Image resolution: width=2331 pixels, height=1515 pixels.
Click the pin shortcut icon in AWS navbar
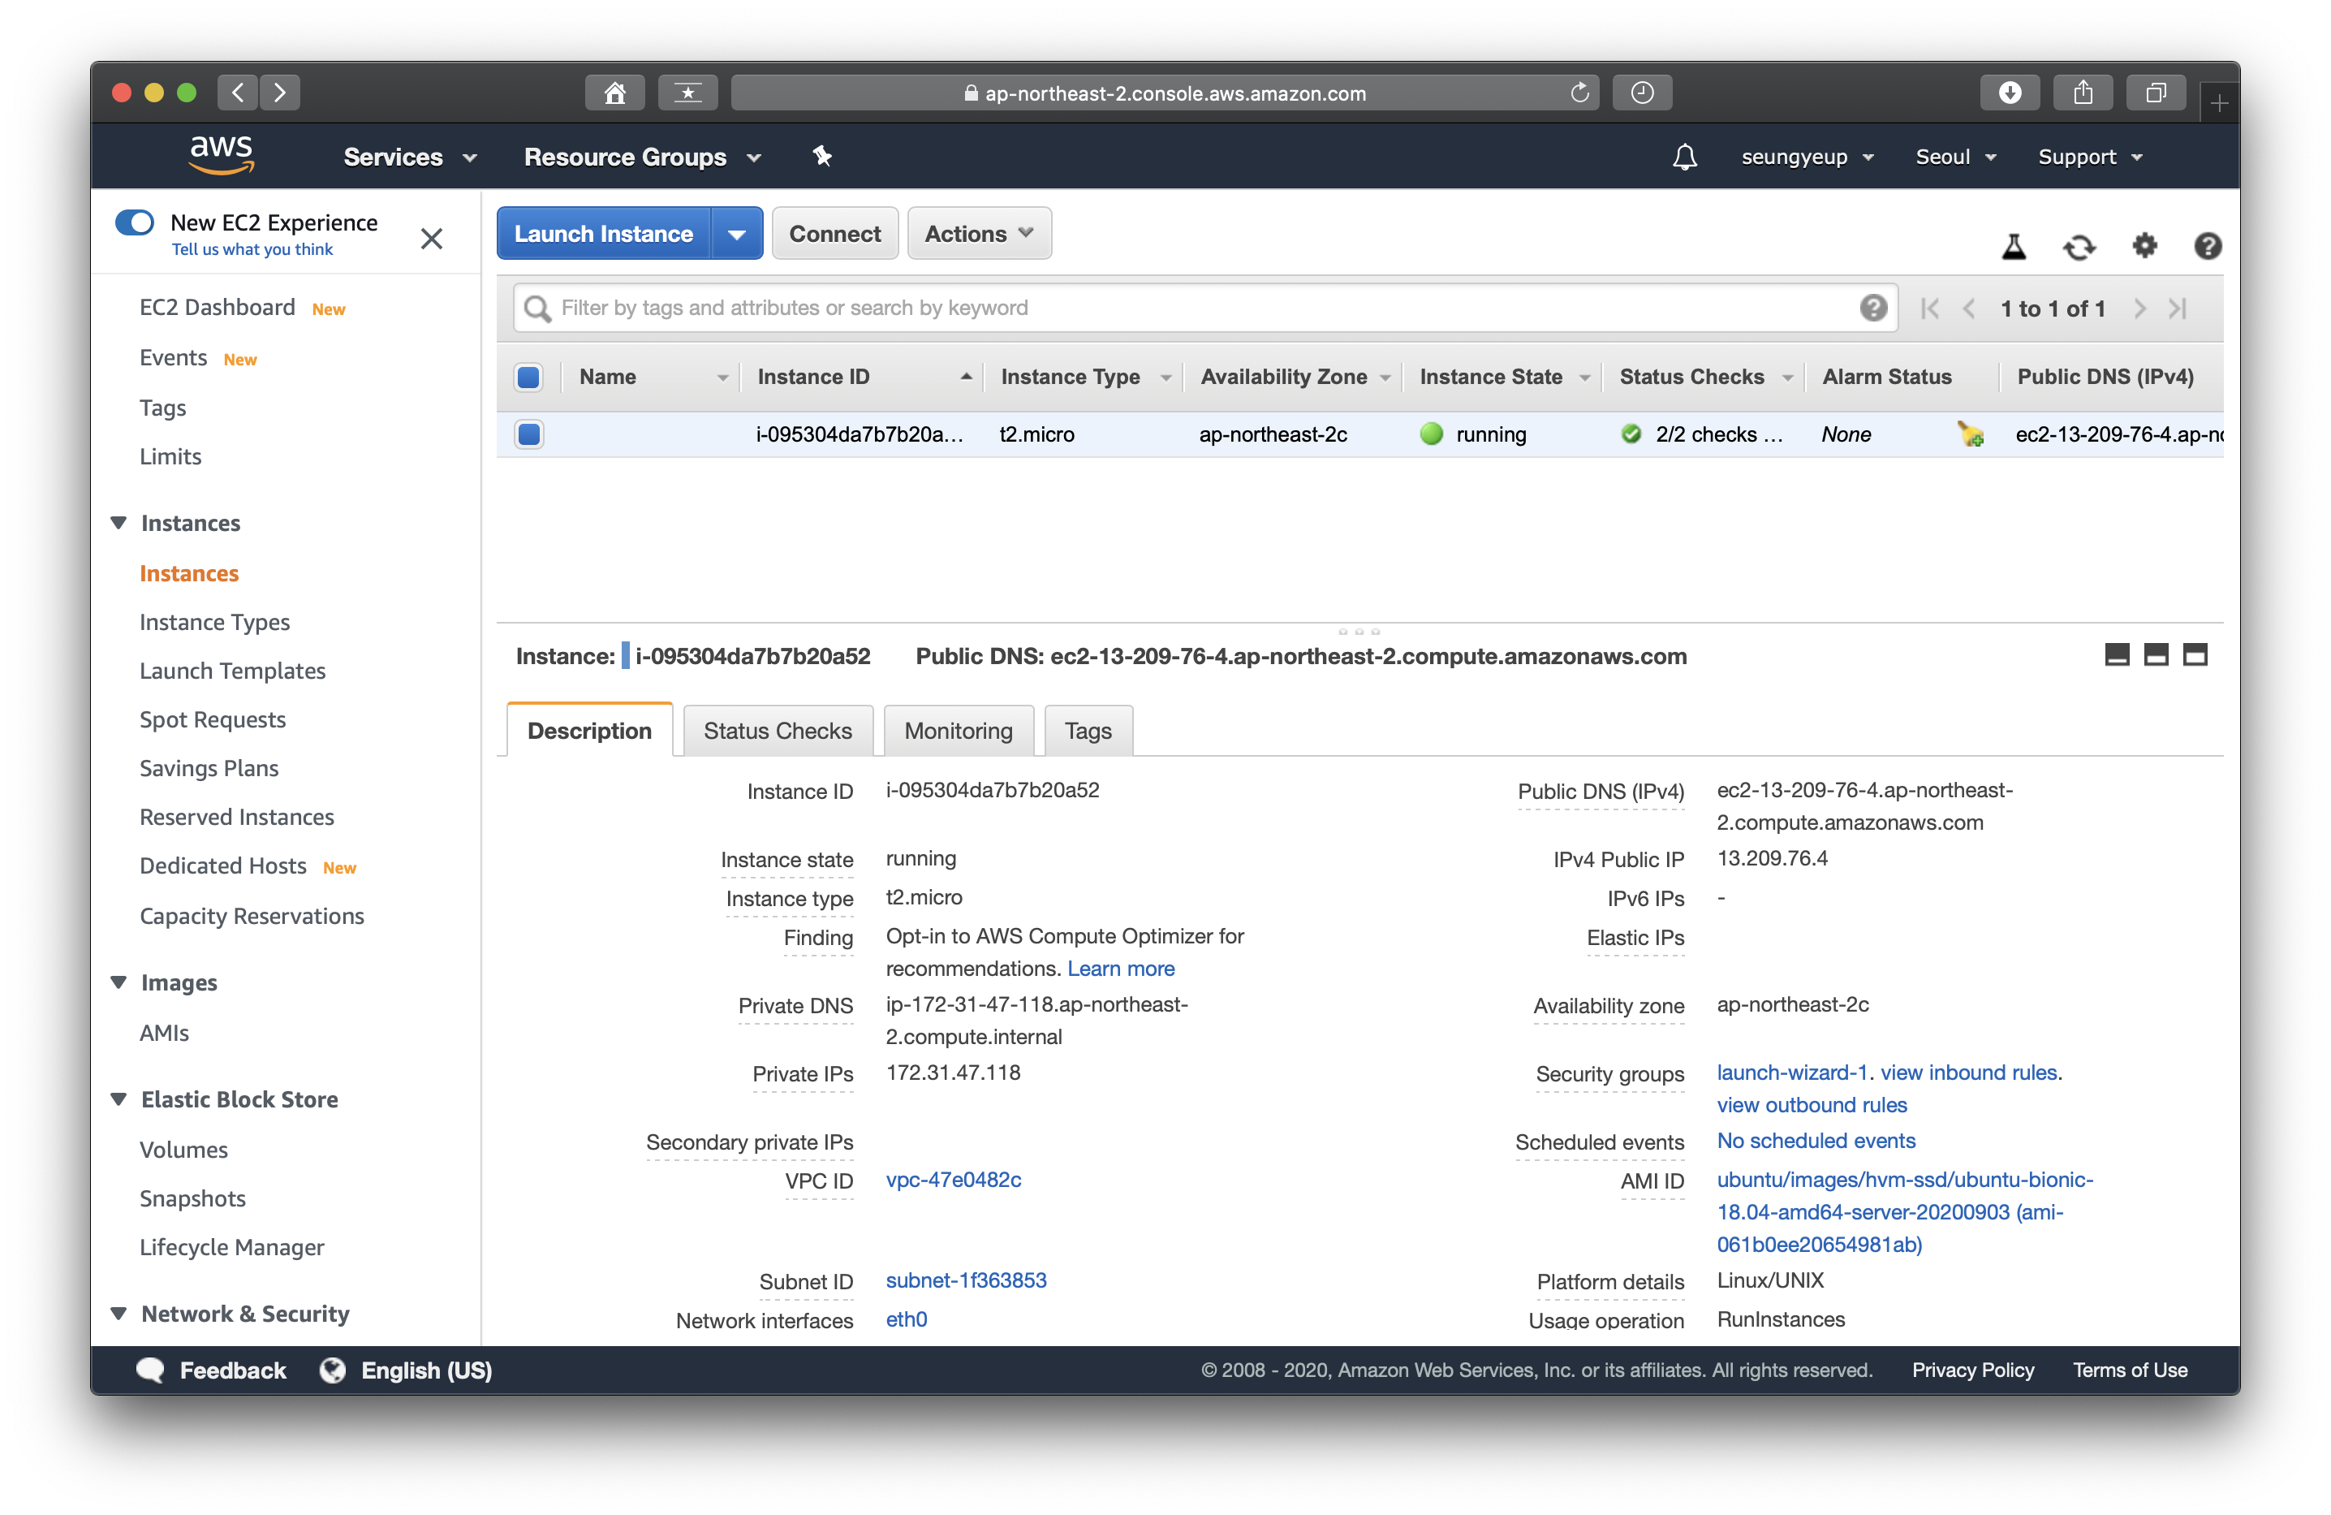point(821,157)
